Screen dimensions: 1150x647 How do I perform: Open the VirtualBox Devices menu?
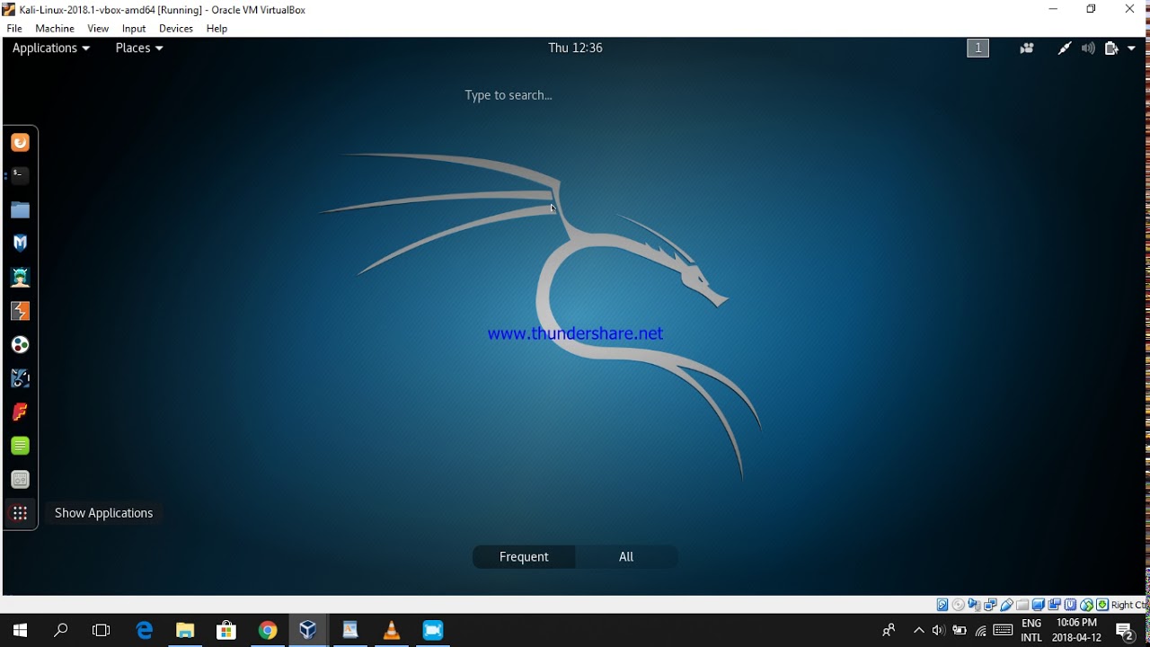coord(176,29)
